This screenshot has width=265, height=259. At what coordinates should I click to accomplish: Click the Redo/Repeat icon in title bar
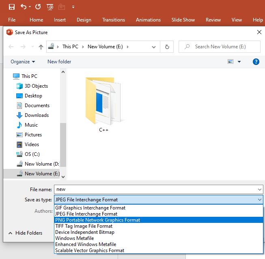click(38, 7)
